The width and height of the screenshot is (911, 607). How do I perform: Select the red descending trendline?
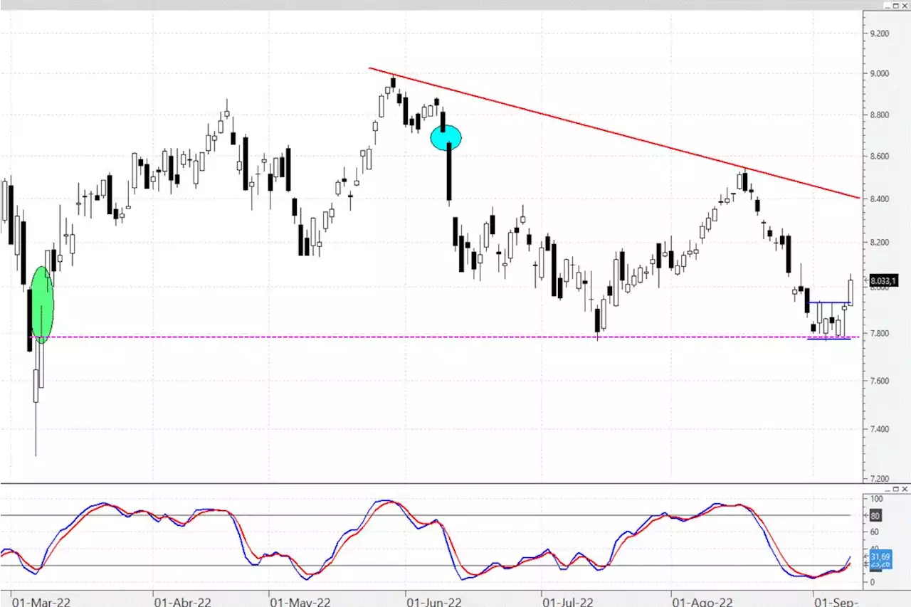(615, 133)
